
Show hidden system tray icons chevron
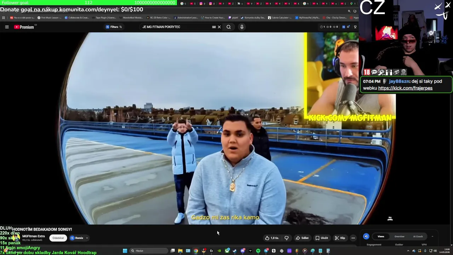(408, 251)
